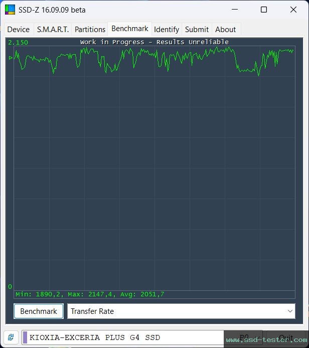309x348 pixels.
Task: Show the About tab
Action: tap(226, 29)
